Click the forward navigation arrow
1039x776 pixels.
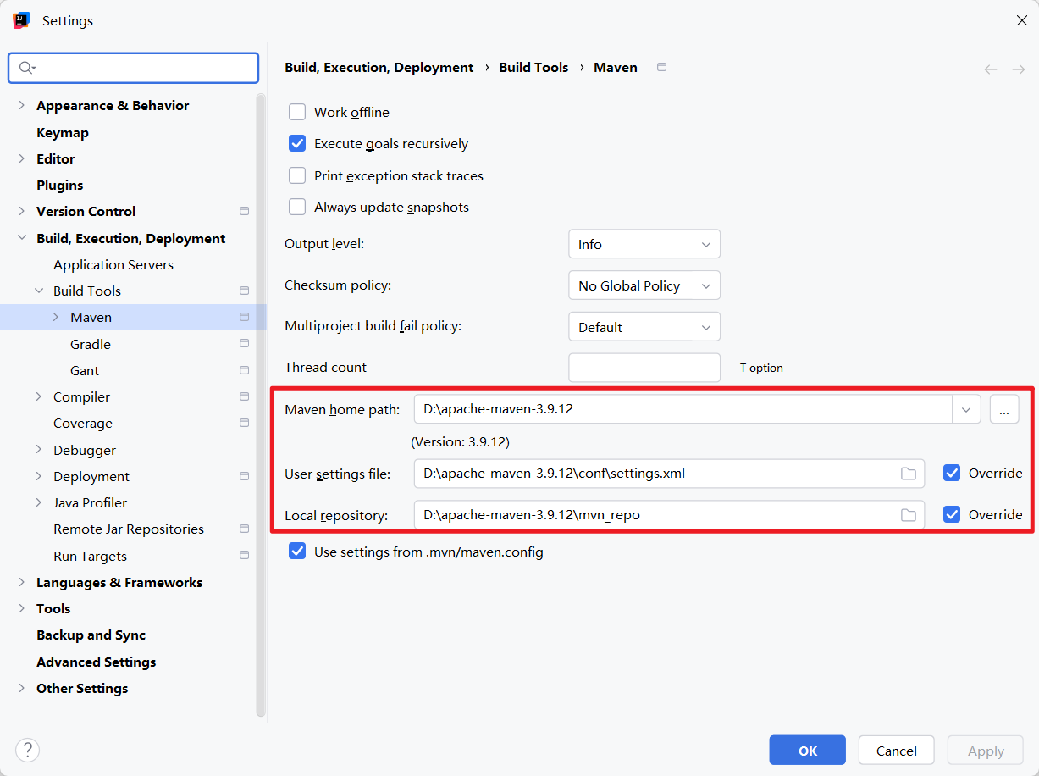pyautogui.click(x=1019, y=69)
